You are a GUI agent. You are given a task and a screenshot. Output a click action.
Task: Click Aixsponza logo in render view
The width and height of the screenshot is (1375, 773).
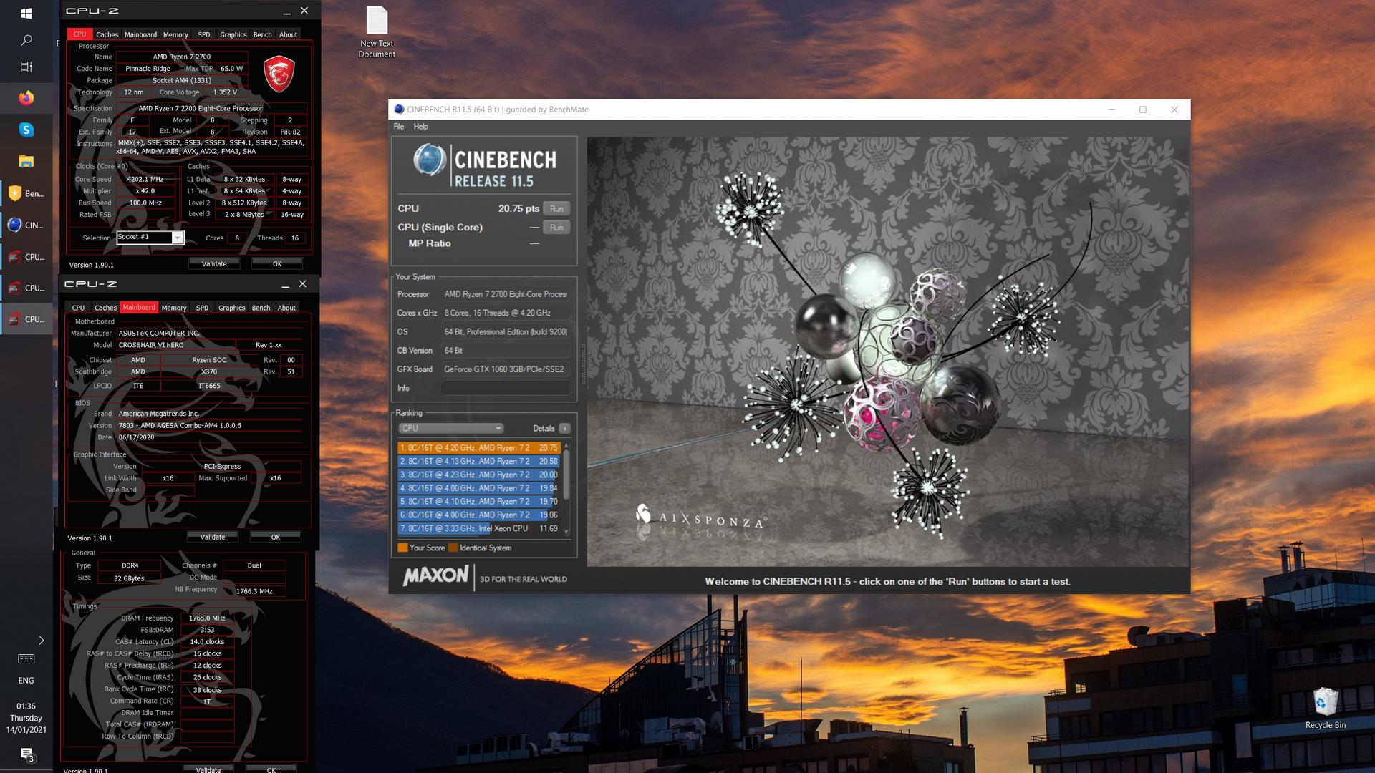tap(701, 517)
